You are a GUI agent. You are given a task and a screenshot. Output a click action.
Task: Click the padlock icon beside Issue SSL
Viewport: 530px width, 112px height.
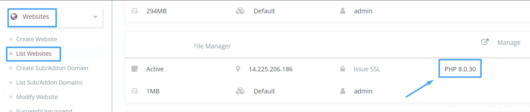point(342,69)
